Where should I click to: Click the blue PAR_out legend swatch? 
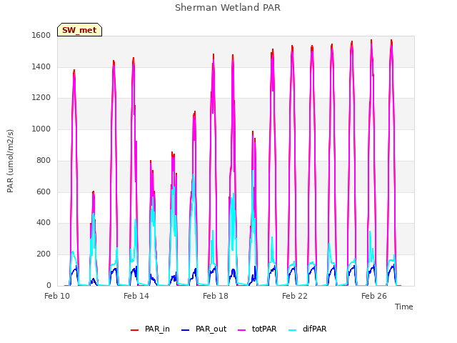(x=186, y=330)
